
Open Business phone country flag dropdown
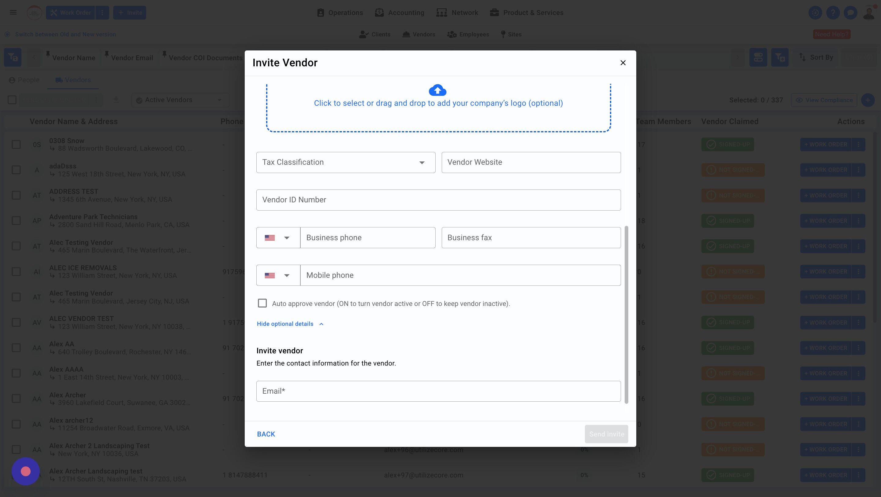click(x=278, y=237)
